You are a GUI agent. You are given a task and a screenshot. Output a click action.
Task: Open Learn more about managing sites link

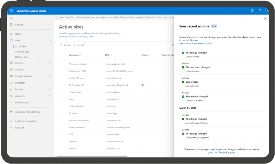76,36
